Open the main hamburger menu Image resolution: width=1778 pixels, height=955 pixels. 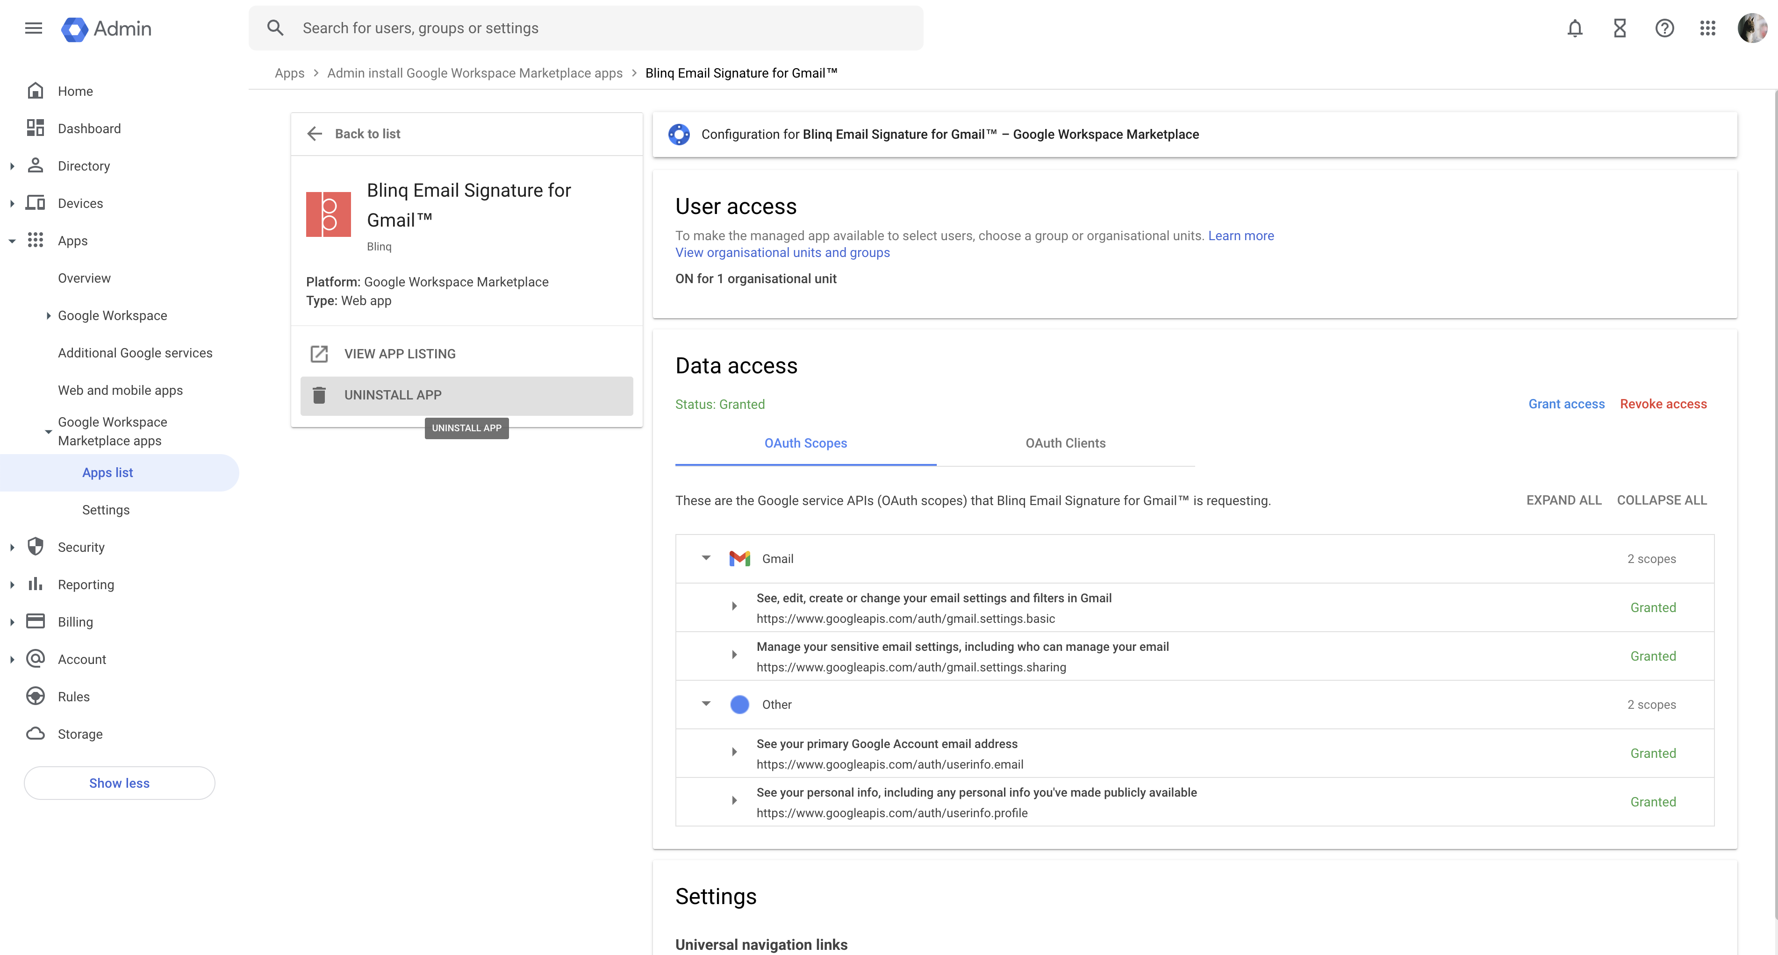(x=33, y=29)
